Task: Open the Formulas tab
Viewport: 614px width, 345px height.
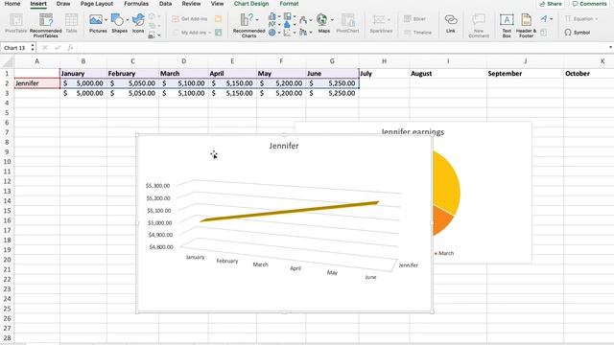Action: [x=136, y=4]
